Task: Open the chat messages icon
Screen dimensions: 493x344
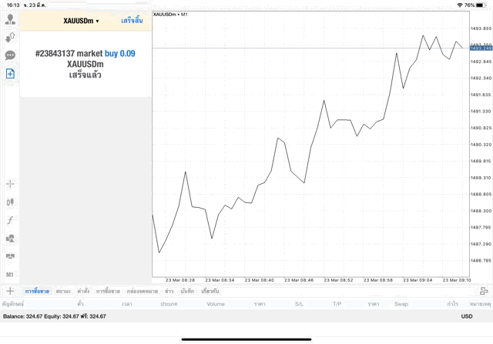Action: point(11,55)
